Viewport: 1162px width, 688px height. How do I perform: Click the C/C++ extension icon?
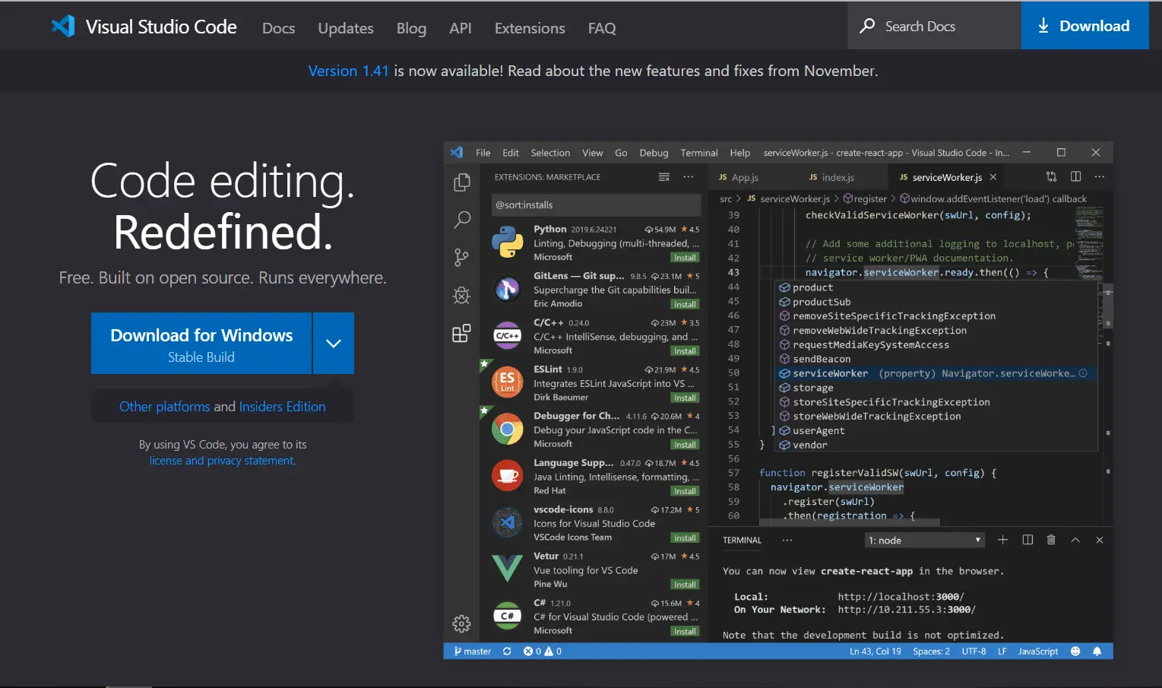click(x=507, y=335)
